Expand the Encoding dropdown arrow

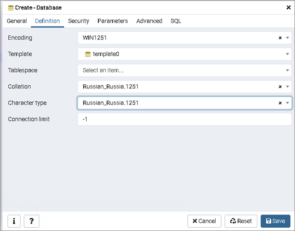[x=288, y=38]
